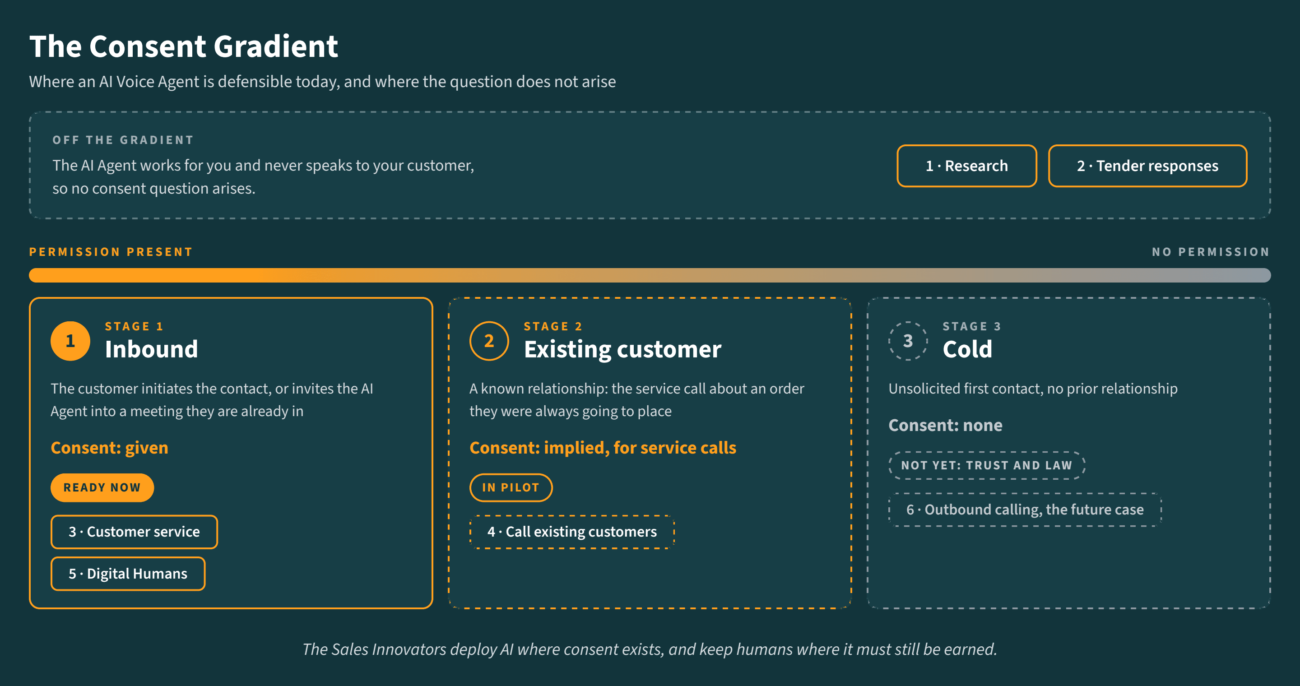Click the italic Sales Innovators footer sentence
The image size is (1300, 686).
[650, 649]
